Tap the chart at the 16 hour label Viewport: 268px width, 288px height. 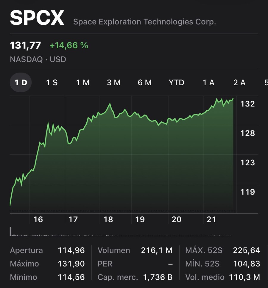coord(38,219)
